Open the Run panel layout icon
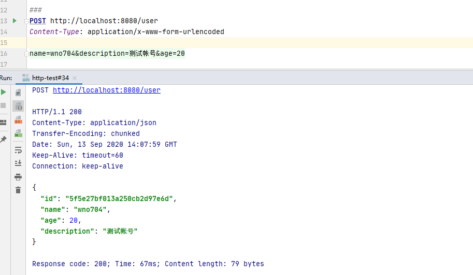Screen dimensions: 473x275 pyautogui.click(x=4, y=123)
